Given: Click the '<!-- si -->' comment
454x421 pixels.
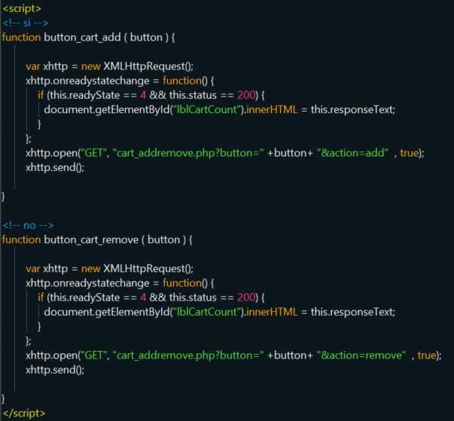Looking at the screenshot, I should (x=26, y=23).
